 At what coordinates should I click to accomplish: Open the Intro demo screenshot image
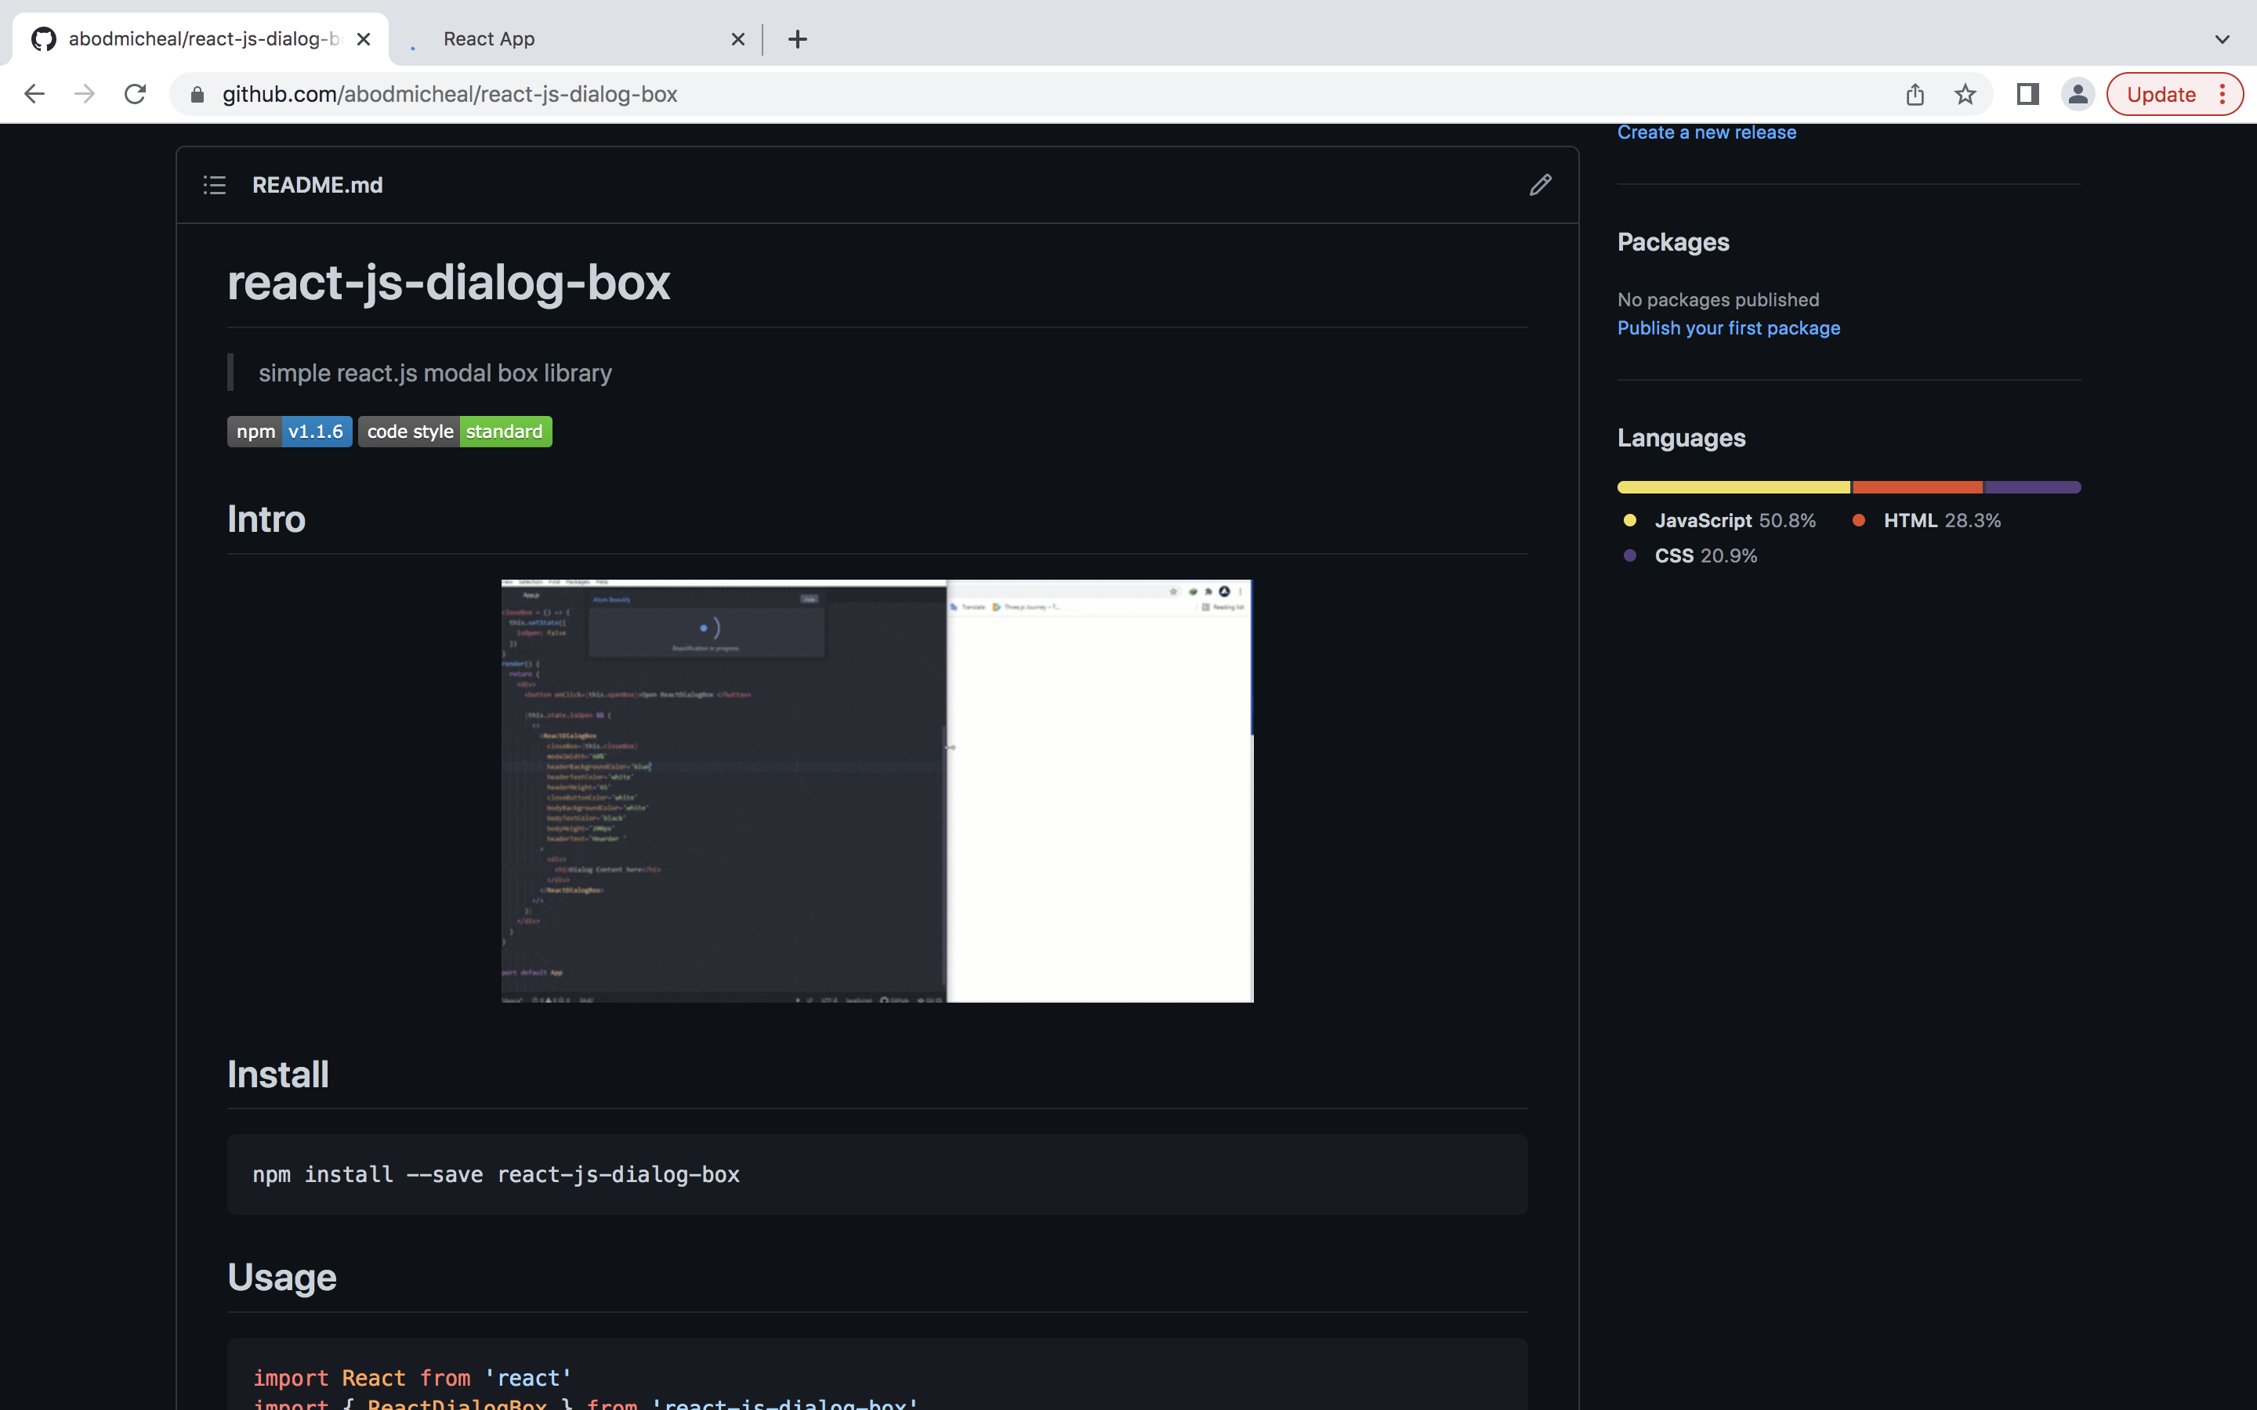878,791
